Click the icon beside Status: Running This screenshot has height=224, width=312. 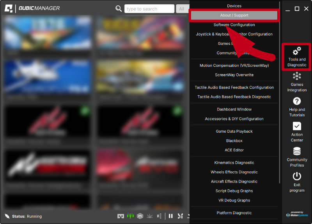click(7, 216)
